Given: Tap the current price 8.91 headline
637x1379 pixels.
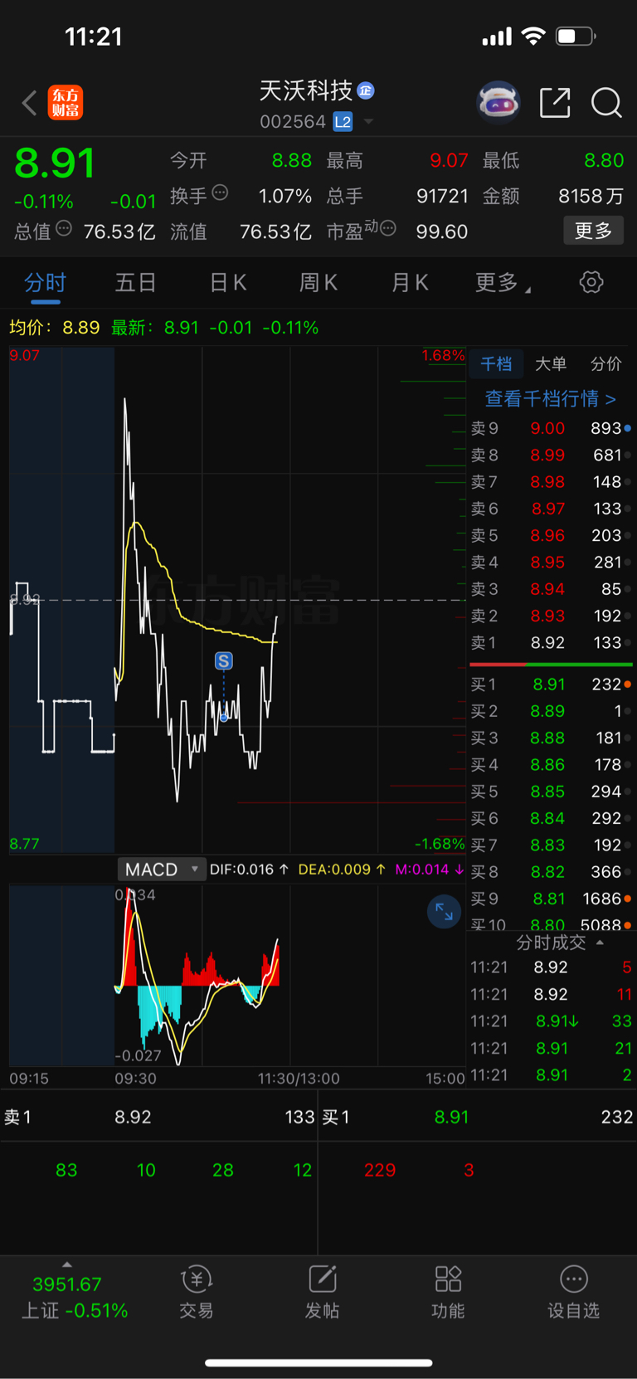Looking at the screenshot, I should (x=55, y=163).
